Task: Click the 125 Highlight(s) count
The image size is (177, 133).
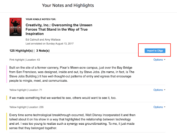Action: (21, 51)
